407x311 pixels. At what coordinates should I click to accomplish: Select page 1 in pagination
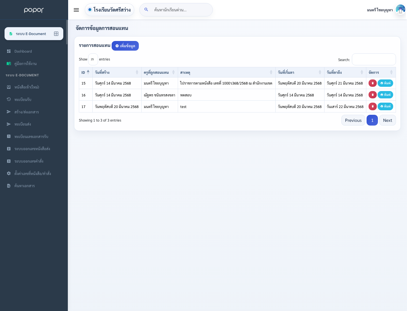tap(372, 120)
